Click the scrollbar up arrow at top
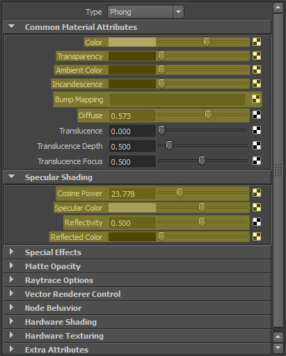 (x=278, y=8)
